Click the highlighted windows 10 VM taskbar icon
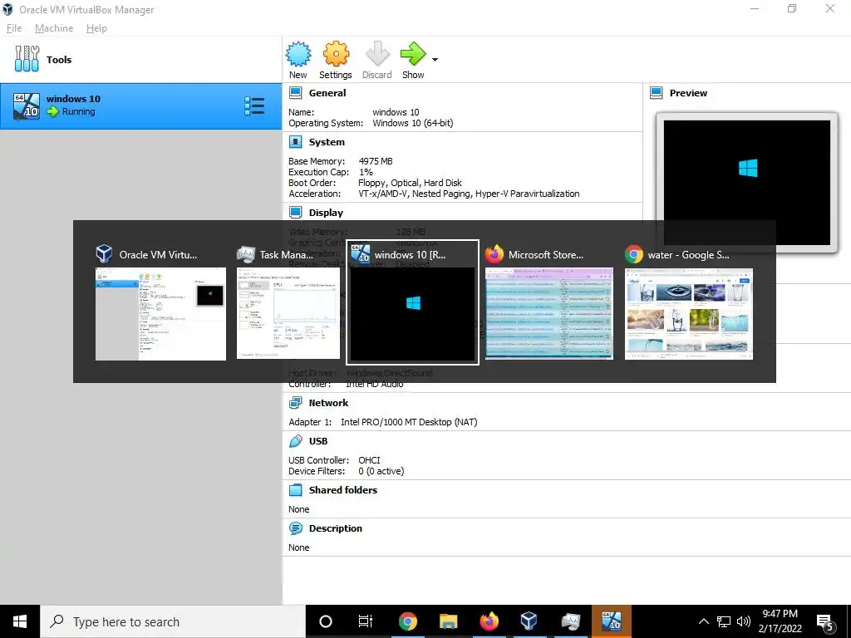This screenshot has height=638, width=851. coord(611,621)
